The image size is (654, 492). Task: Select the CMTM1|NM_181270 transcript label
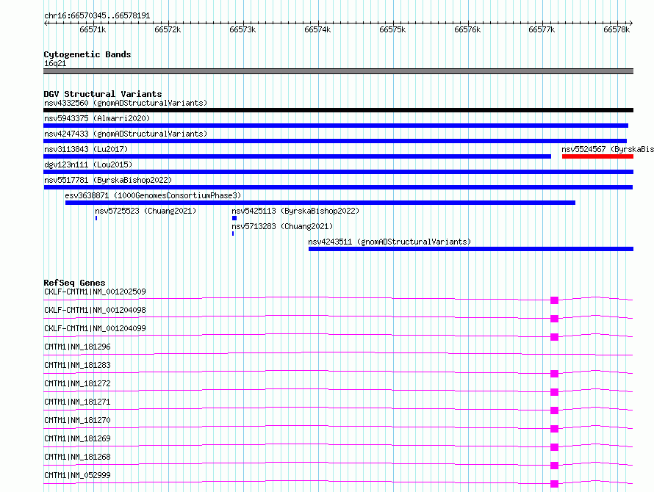coord(77,420)
